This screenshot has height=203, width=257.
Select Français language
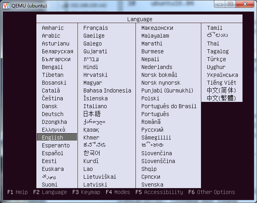[96, 28]
